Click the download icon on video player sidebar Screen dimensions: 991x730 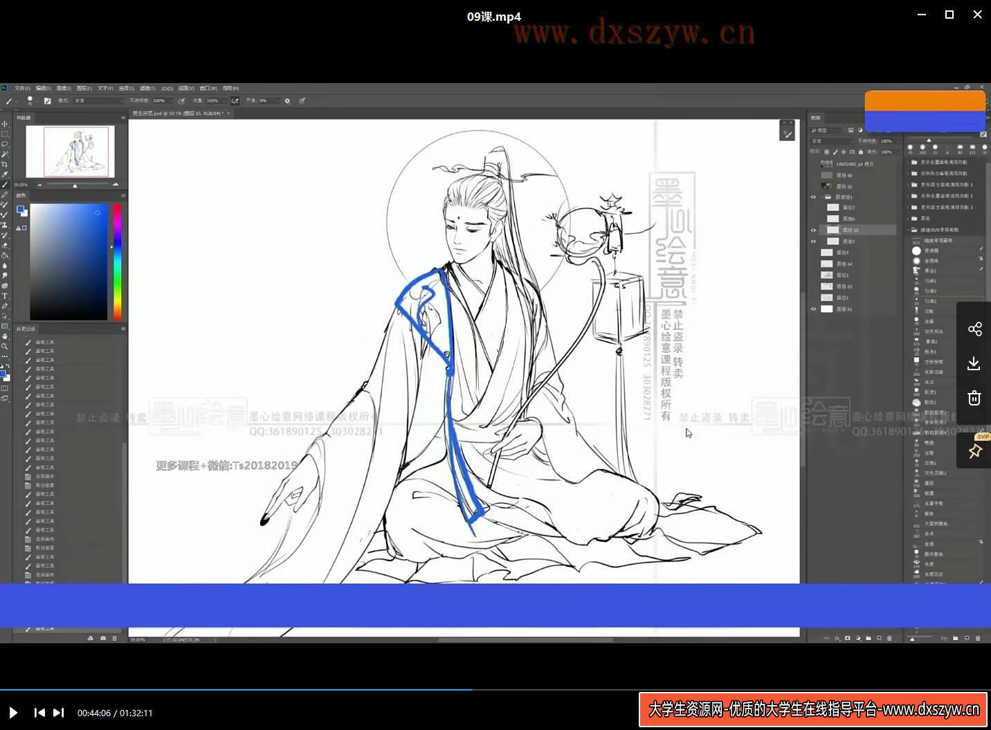tap(974, 363)
